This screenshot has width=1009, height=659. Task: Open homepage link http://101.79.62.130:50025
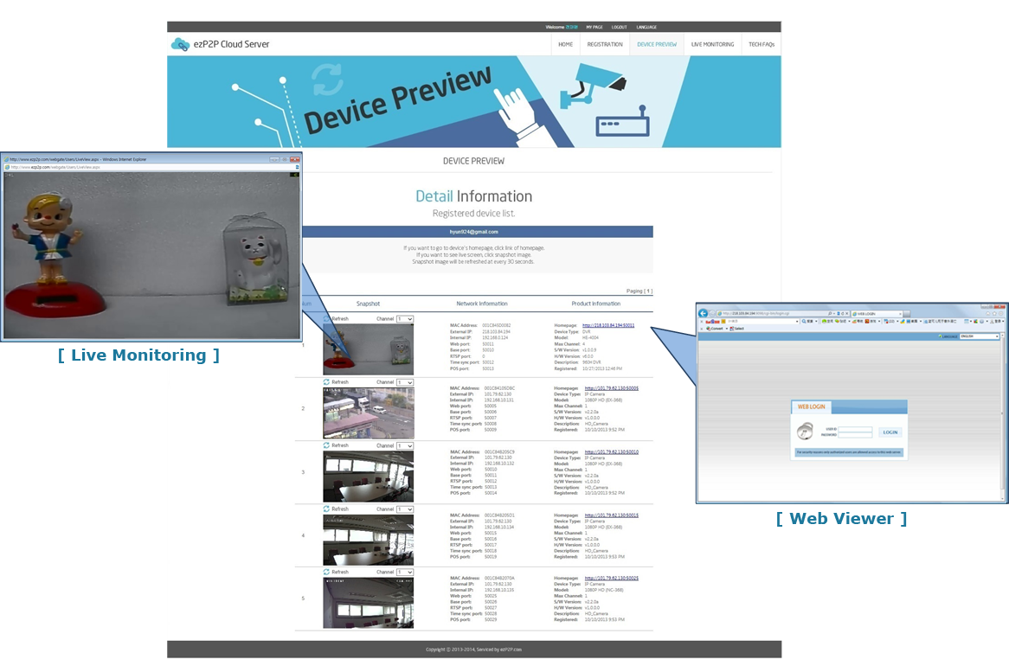tap(611, 578)
